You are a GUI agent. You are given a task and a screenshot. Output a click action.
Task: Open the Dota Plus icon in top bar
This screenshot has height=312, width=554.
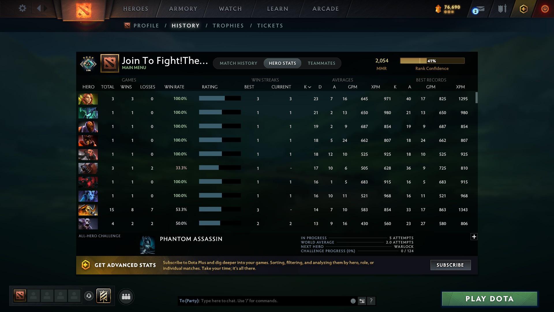523,9
